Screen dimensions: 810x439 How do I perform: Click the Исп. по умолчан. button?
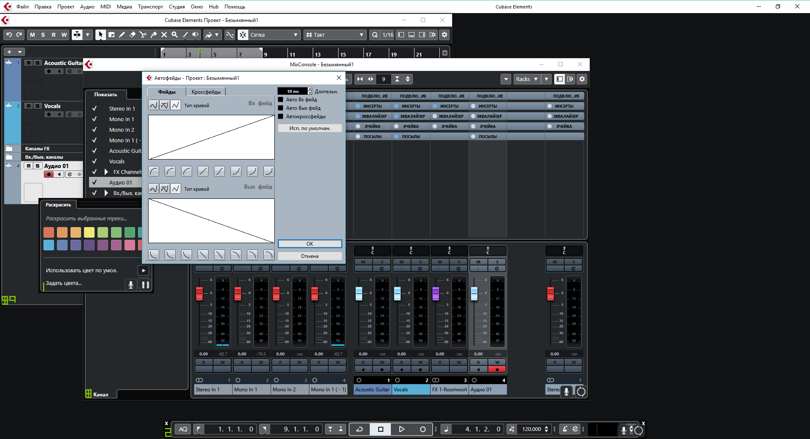[310, 128]
